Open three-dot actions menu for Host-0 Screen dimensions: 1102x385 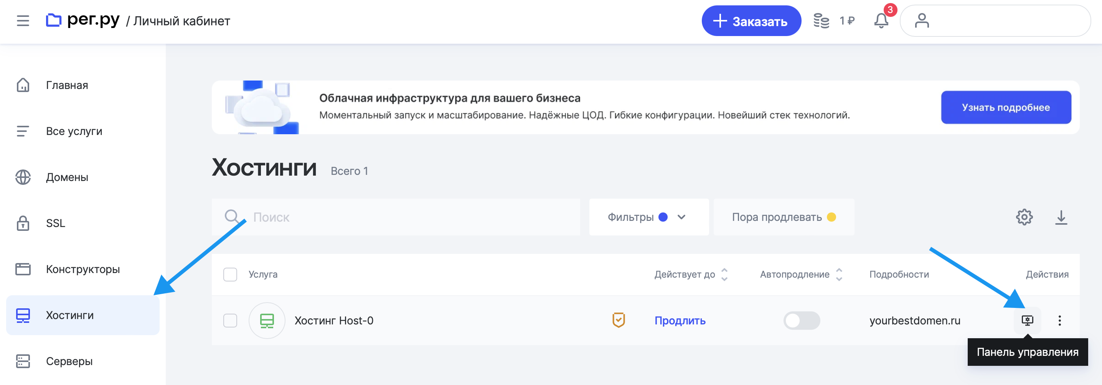(1060, 321)
